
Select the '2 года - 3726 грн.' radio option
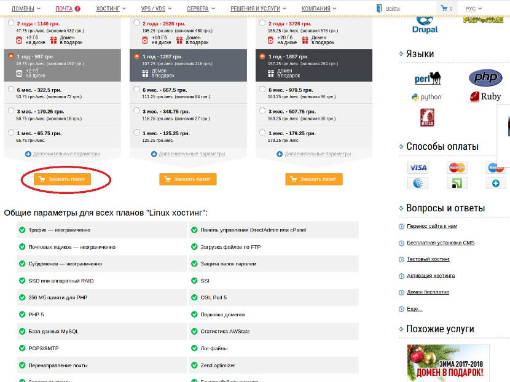pyautogui.click(x=262, y=23)
